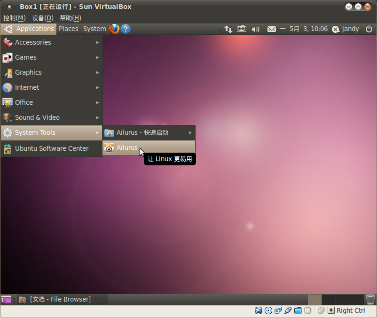This screenshot has width=377, height=318.
Task: Open the mail envelope indicator
Action: pos(271,29)
